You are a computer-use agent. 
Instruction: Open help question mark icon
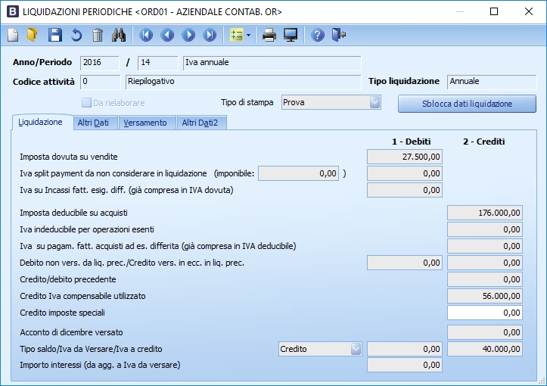tap(318, 35)
